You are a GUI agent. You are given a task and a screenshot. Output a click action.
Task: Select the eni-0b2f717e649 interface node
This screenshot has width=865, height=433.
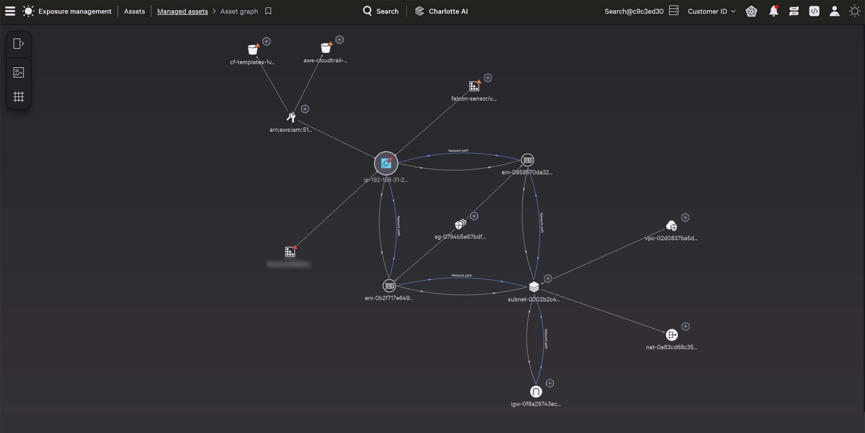pyautogui.click(x=389, y=286)
